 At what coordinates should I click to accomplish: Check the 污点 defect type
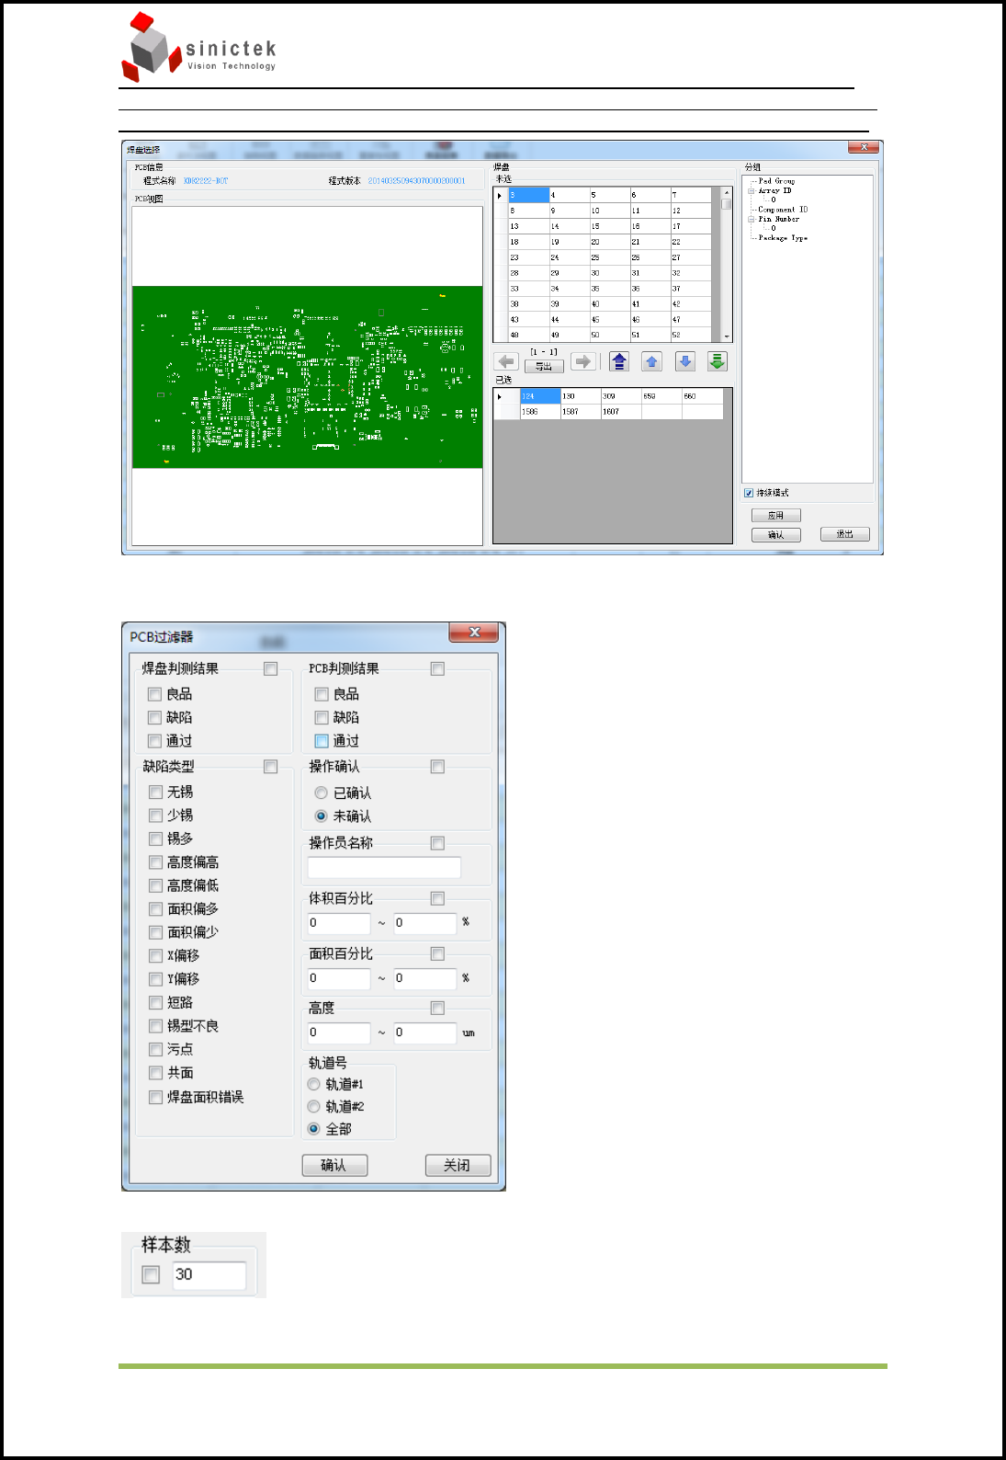pos(155,1049)
